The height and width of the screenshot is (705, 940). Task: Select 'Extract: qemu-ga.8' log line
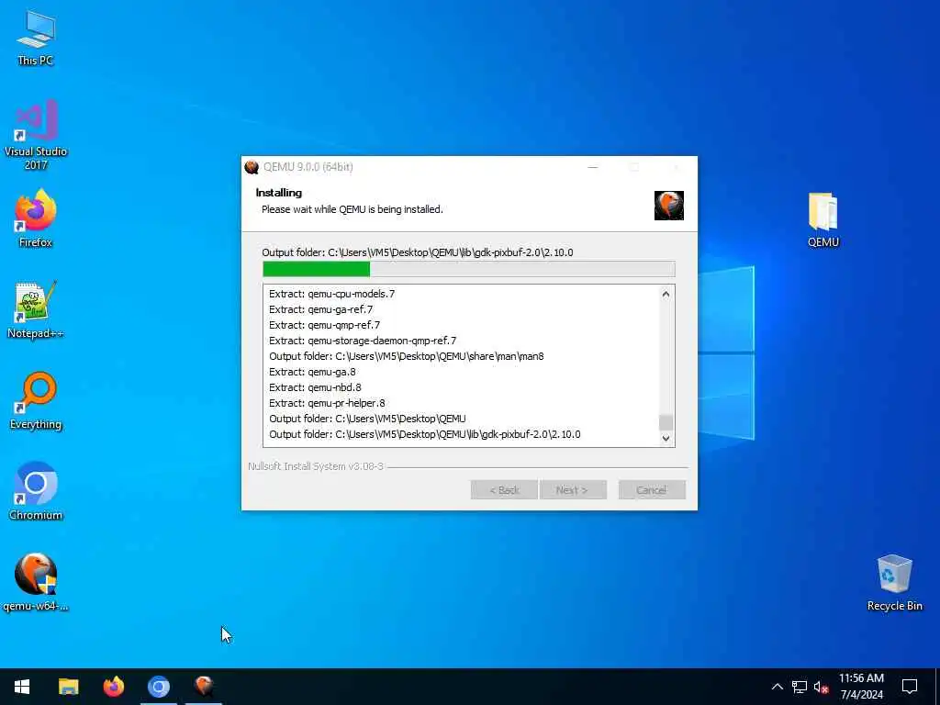pyautogui.click(x=312, y=372)
